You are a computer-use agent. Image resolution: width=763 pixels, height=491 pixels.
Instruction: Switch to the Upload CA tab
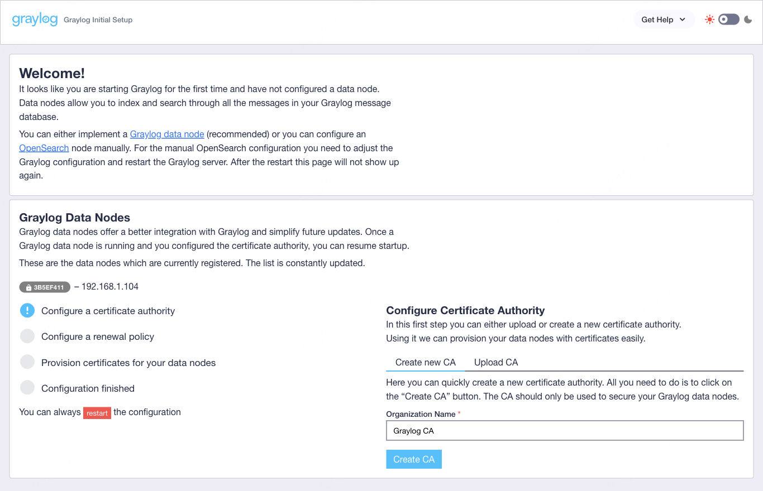tap(495, 362)
